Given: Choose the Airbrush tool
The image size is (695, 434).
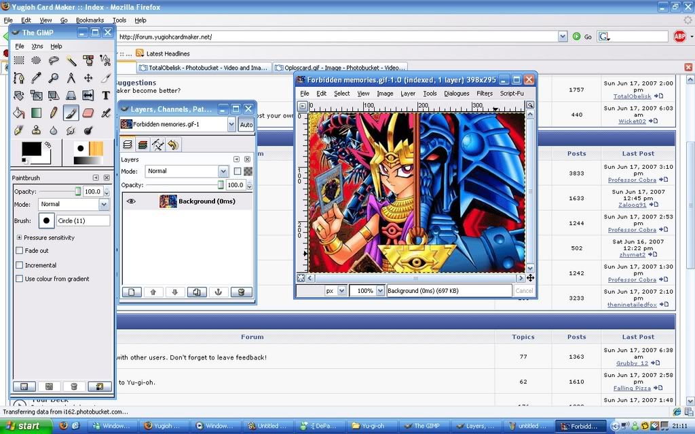Looking at the screenshot, I should coord(105,113).
